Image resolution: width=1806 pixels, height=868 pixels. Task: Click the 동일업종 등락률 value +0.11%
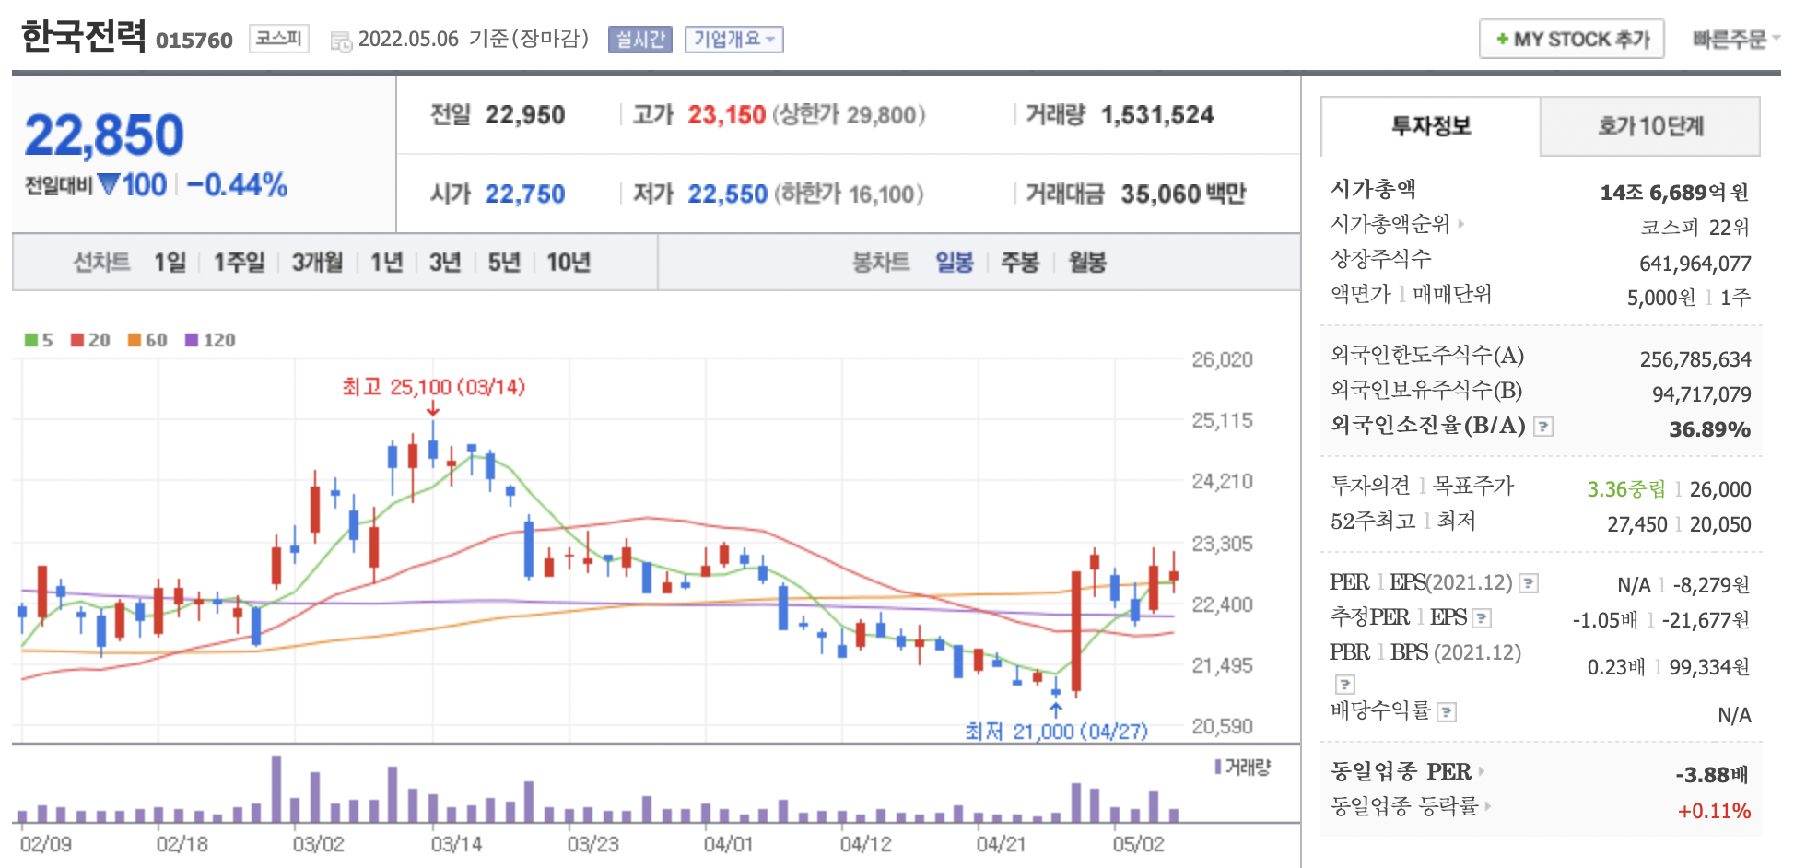1714,811
